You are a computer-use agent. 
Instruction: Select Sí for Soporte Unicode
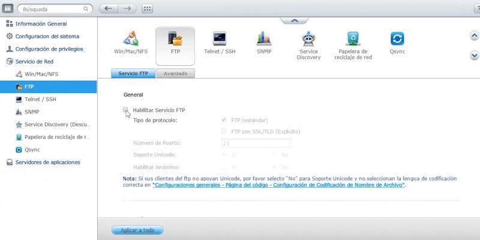tap(224, 155)
